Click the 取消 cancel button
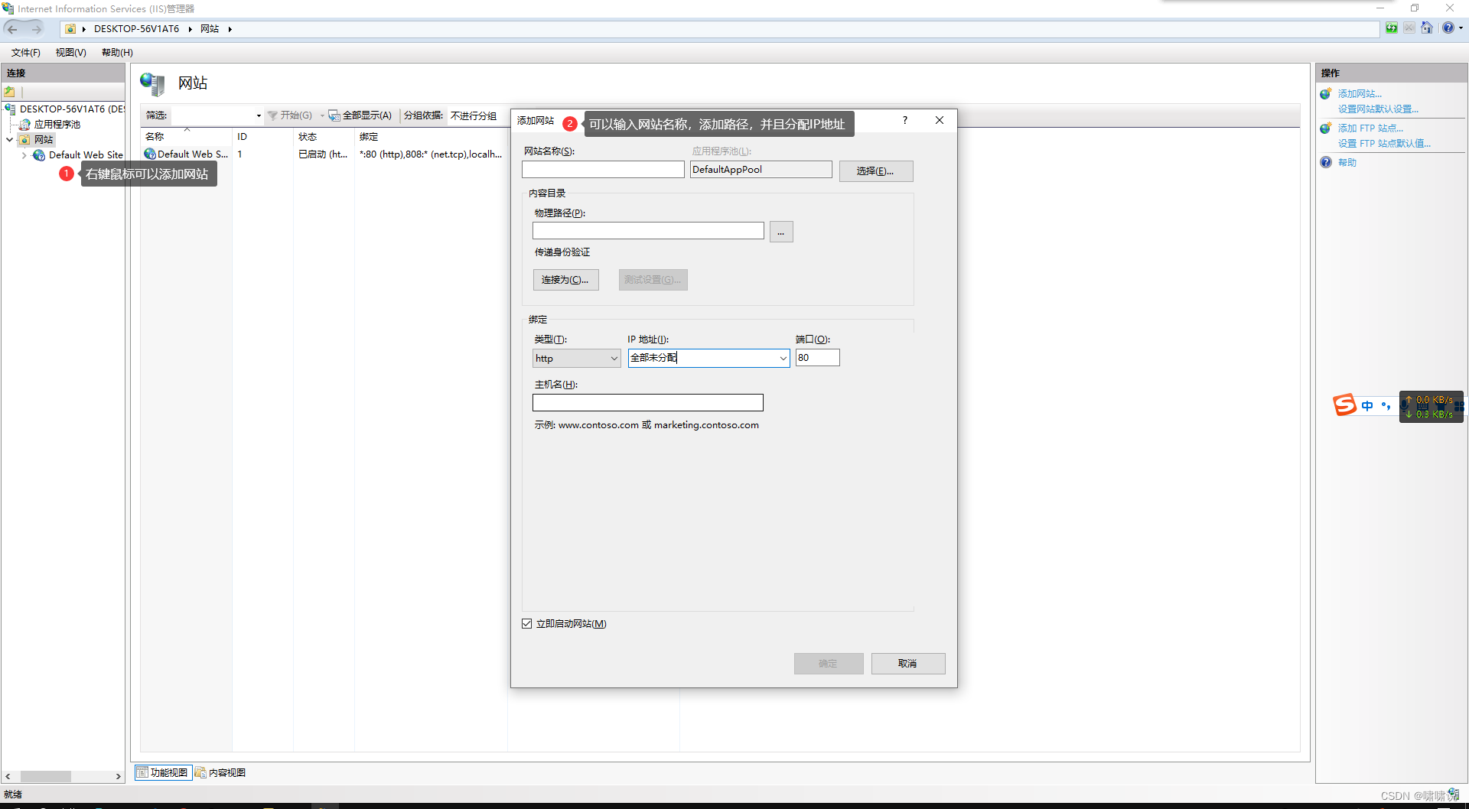This screenshot has width=1469, height=809. point(908,664)
